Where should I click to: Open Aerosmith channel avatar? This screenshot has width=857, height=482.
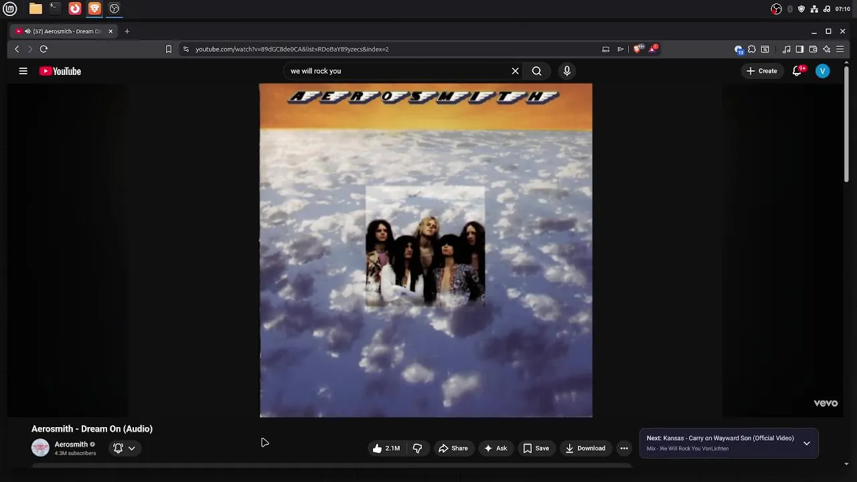(40, 448)
